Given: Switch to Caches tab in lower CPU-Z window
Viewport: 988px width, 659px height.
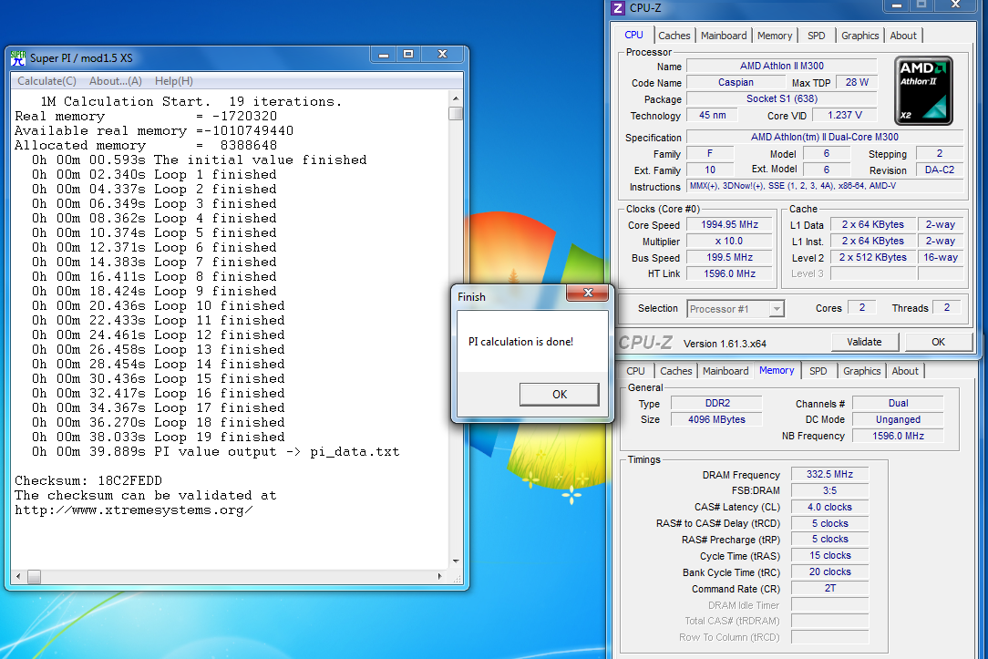Looking at the screenshot, I should click(x=676, y=371).
